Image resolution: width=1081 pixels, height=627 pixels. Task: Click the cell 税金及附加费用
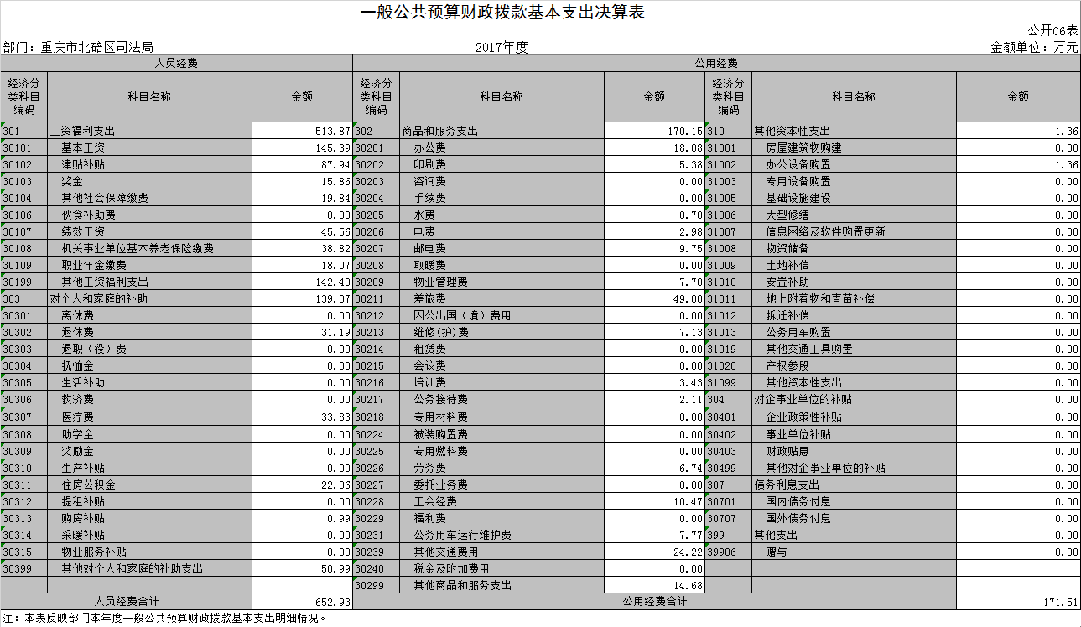pos(502,568)
